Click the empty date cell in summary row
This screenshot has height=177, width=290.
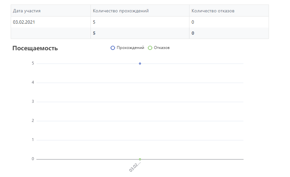click(x=51, y=33)
